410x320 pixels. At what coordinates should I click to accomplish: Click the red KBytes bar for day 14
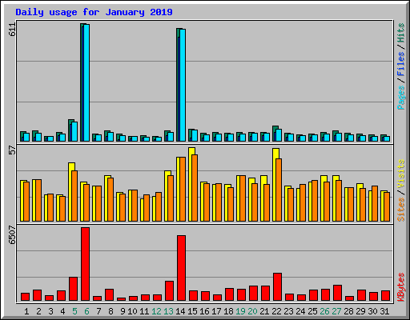click(181, 268)
